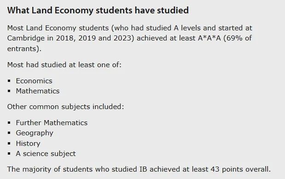Viewport: 285px width, 179px height.
Task: Click the text Other common subjects included
Action: click(65, 107)
